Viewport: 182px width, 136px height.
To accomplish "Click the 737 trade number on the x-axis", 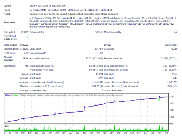I will (159, 133).
